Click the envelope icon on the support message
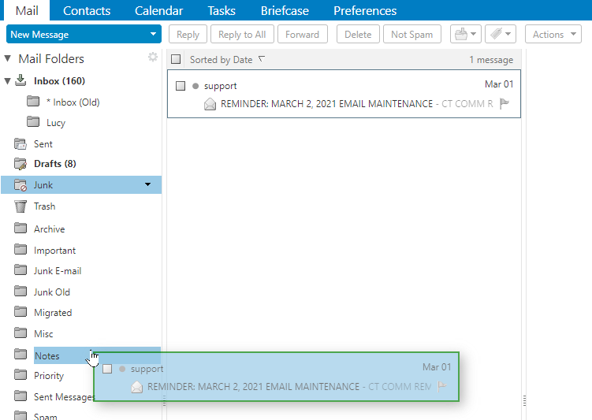592x420 pixels. coord(210,104)
